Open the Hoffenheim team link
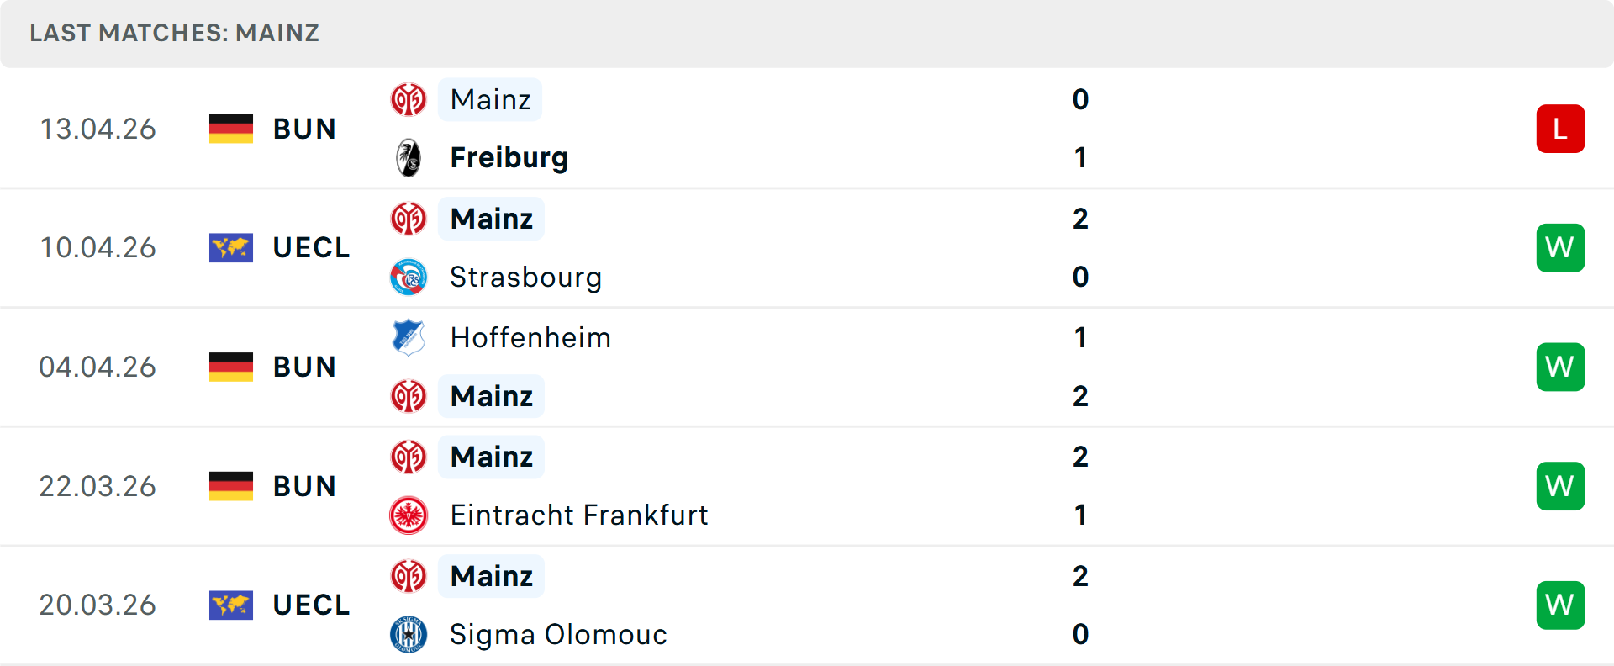The height and width of the screenshot is (666, 1614). point(530,338)
